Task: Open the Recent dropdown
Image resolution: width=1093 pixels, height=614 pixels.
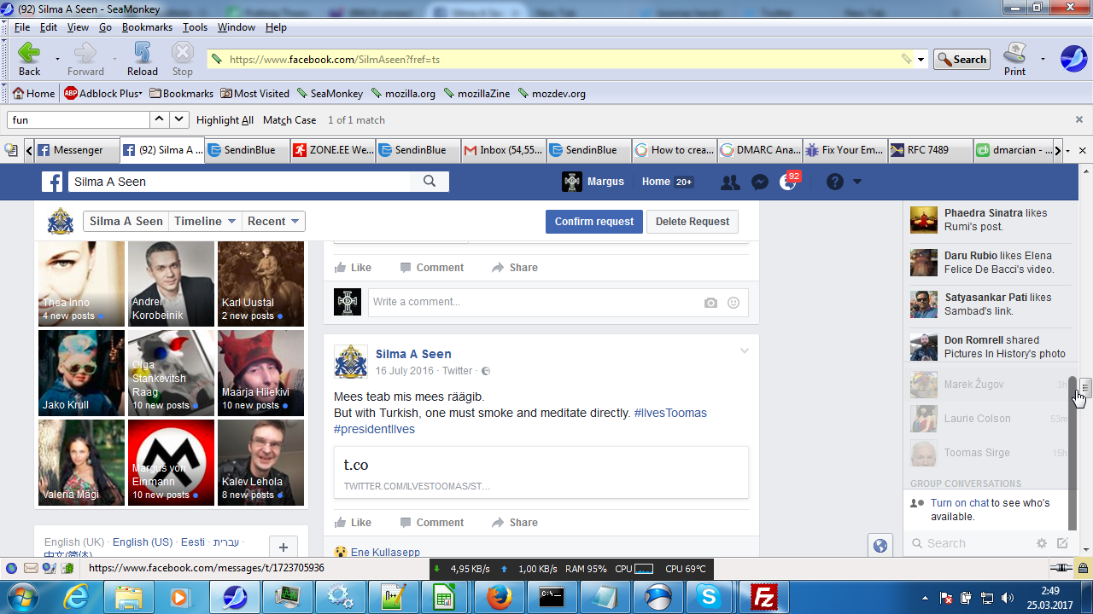Action: (273, 222)
